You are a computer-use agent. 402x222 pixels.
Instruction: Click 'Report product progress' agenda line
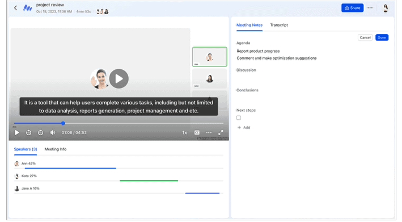[x=258, y=51]
